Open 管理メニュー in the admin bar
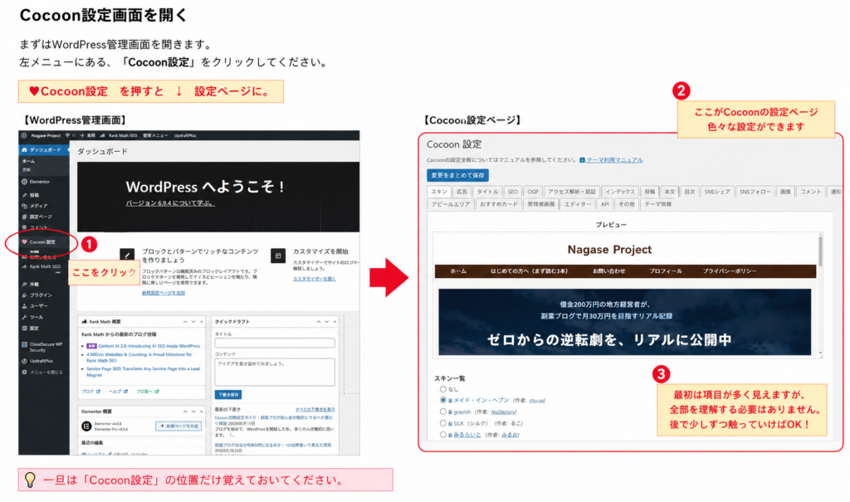850x502 pixels. click(x=155, y=135)
